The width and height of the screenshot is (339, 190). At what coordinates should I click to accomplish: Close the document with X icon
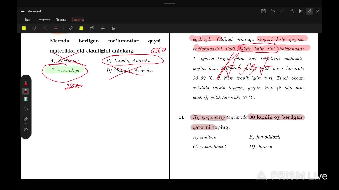click(x=318, y=11)
